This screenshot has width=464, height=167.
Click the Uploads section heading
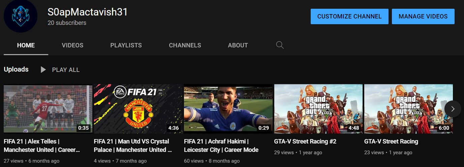point(16,70)
